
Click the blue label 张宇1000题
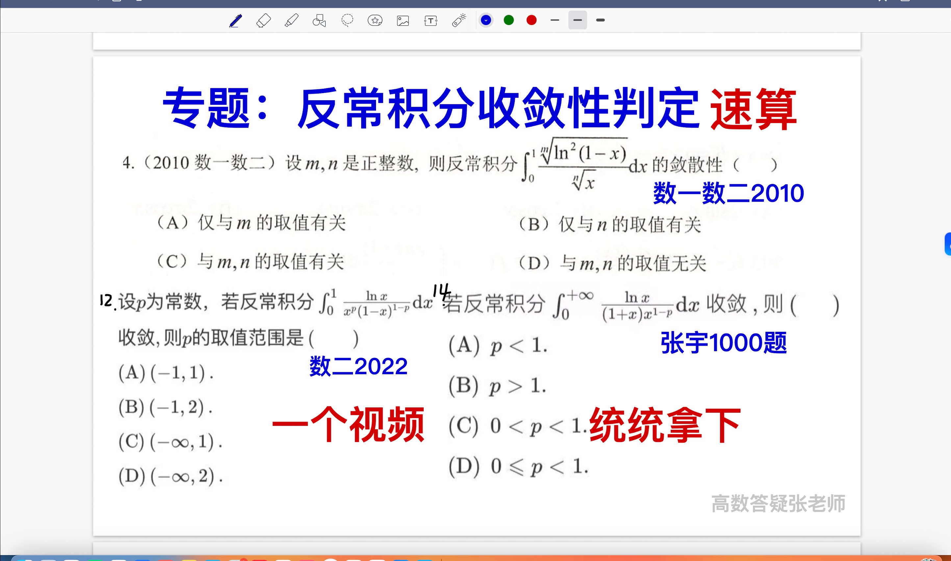pyautogui.click(x=724, y=343)
